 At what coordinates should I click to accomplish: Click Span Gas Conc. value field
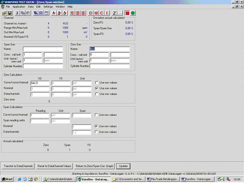click(33, 55)
